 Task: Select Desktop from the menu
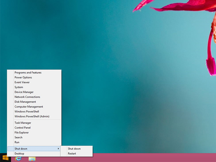(x=34, y=154)
